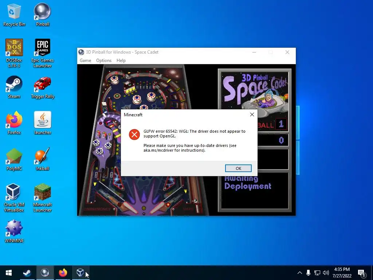
Task: Select the Oracle VM VirtualBox shortcut
Action: (14, 198)
